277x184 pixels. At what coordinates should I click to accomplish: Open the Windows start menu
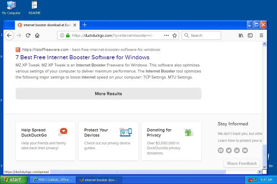pyautogui.click(x=14, y=180)
